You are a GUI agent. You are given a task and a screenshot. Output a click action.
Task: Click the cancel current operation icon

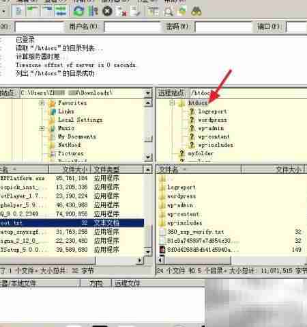tap(107, 11)
